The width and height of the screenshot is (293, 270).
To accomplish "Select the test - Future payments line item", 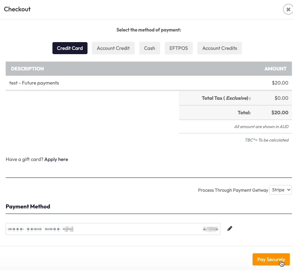I will [34, 83].
